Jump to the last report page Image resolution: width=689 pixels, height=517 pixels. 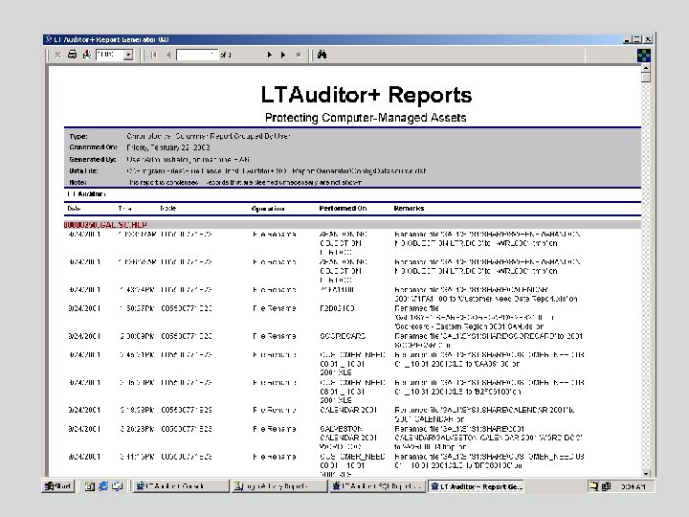tap(283, 55)
